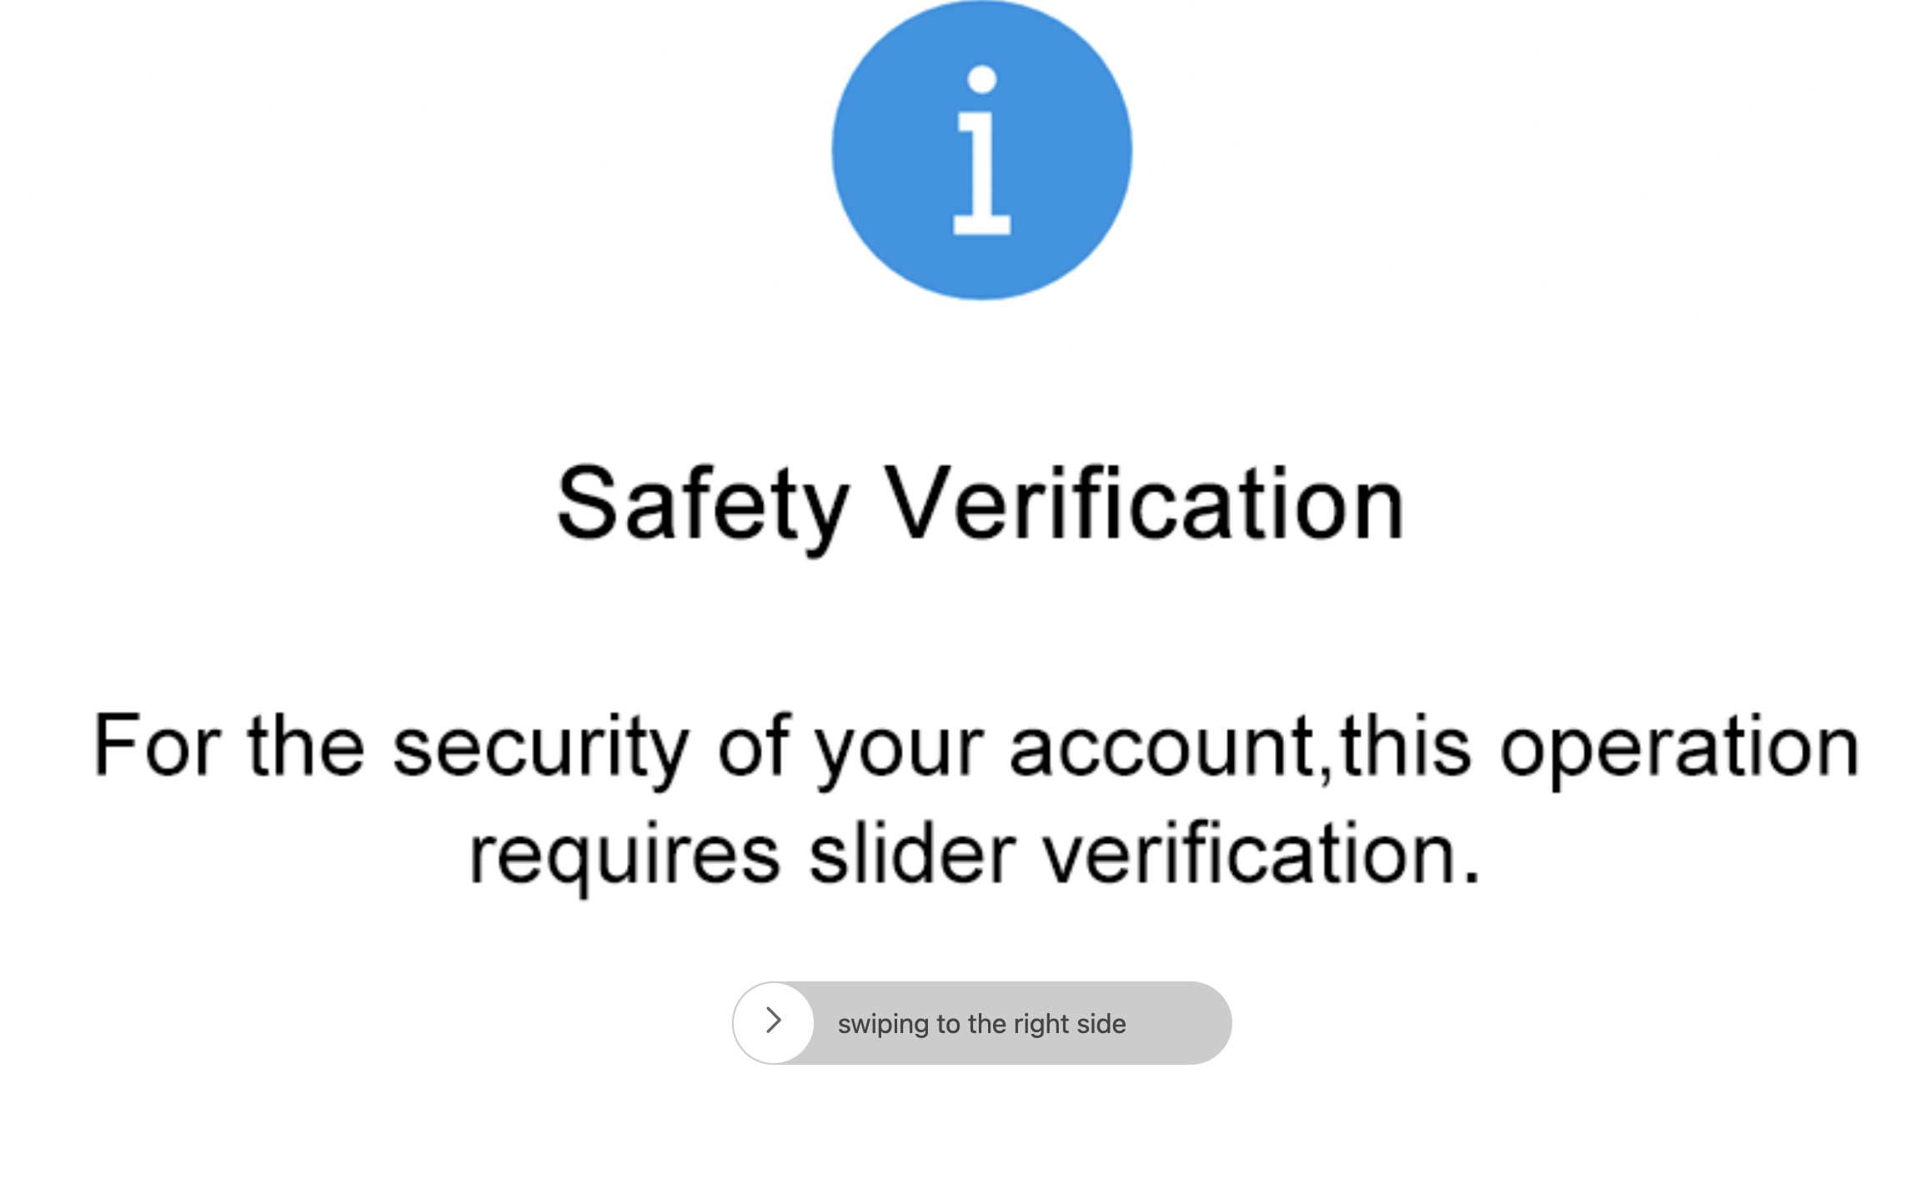This screenshot has width=1921, height=1199.
Task: Click the "requires slider verification." line
Action: click(975, 856)
